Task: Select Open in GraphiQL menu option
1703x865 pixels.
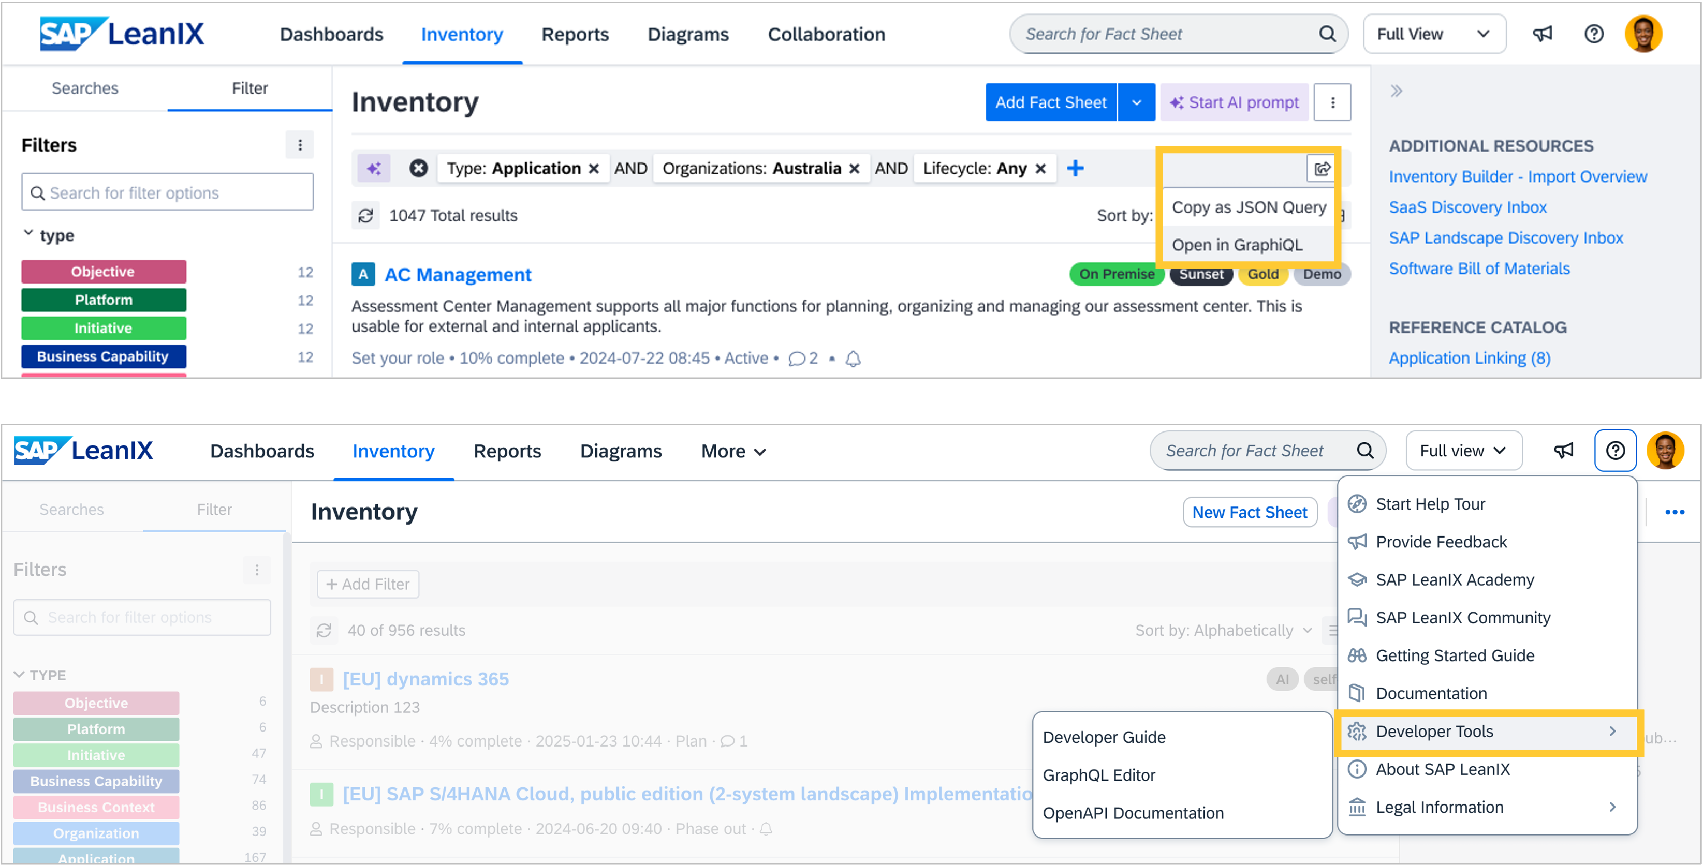Action: [x=1237, y=245]
